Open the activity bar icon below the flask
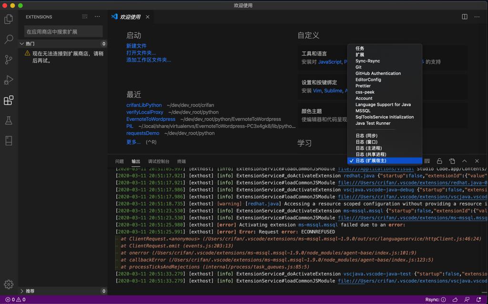This screenshot has width=488, height=304. pos(9,141)
